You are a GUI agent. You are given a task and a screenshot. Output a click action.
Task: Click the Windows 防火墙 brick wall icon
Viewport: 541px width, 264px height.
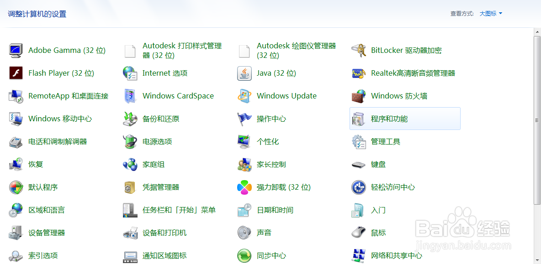[359, 96]
